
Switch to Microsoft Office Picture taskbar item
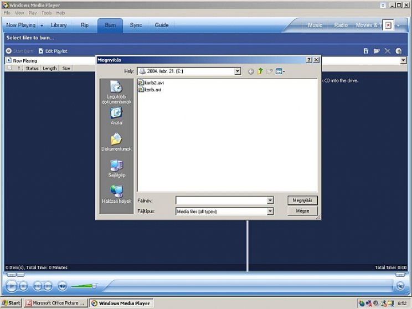(56, 303)
